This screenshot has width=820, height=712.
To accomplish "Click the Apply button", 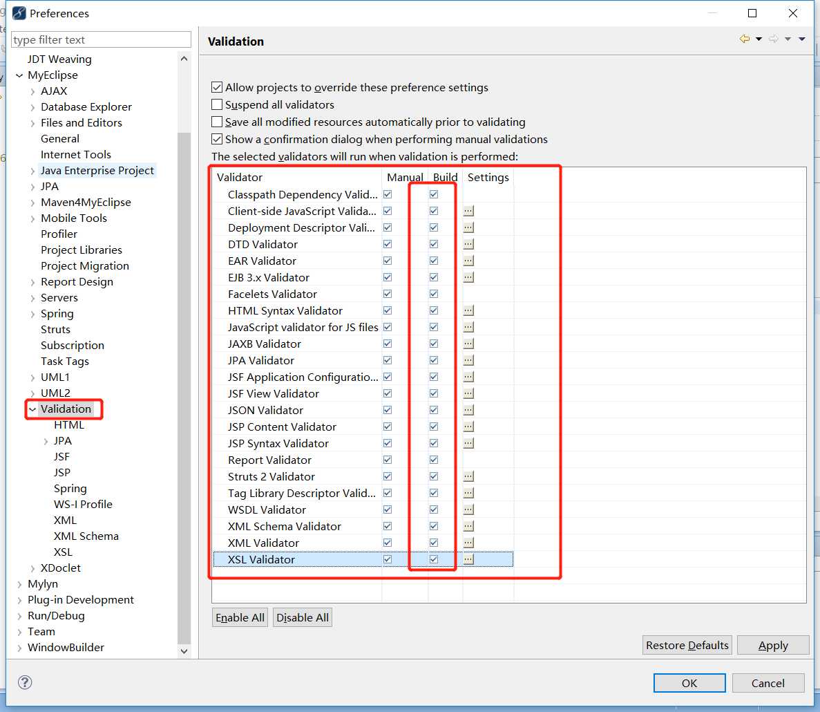I will (x=773, y=646).
